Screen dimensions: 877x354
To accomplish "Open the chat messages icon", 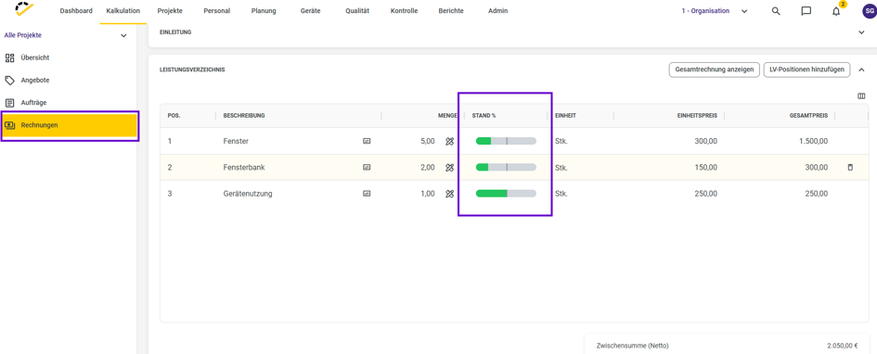I will point(806,11).
